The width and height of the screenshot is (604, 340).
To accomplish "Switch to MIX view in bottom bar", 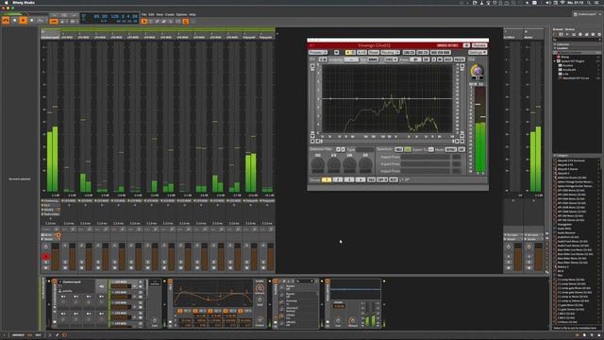I will [29, 335].
